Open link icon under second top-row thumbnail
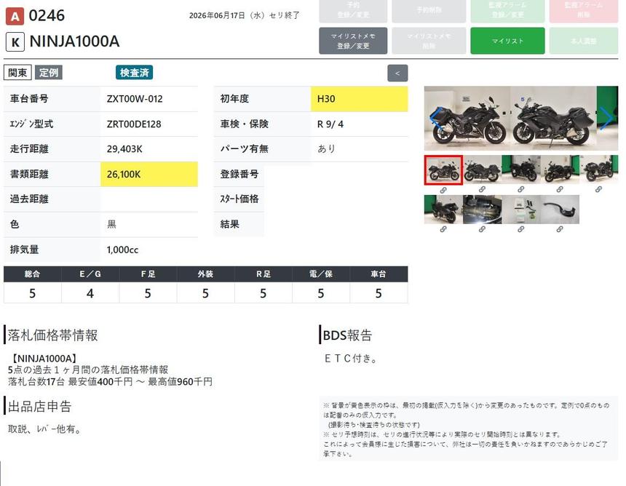The height and width of the screenshot is (486, 626). (482, 189)
